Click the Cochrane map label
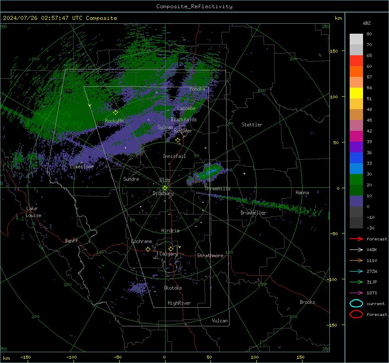Screen dimensions: 389x363 pos(141,241)
